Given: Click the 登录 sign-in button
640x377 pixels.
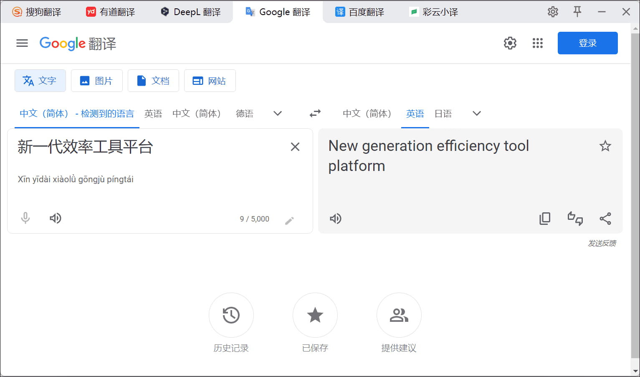Looking at the screenshot, I should pyautogui.click(x=587, y=43).
